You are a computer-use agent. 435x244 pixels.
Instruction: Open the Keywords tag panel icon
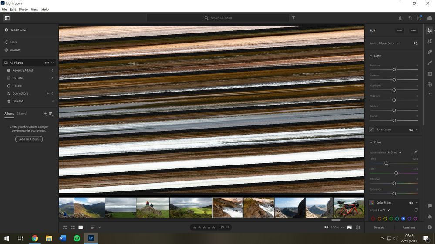(429, 217)
